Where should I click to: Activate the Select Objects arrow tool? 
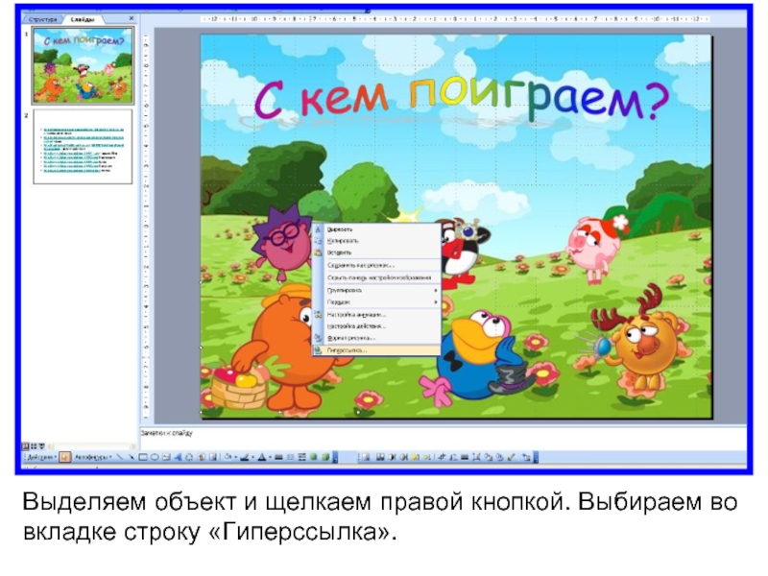(65, 458)
